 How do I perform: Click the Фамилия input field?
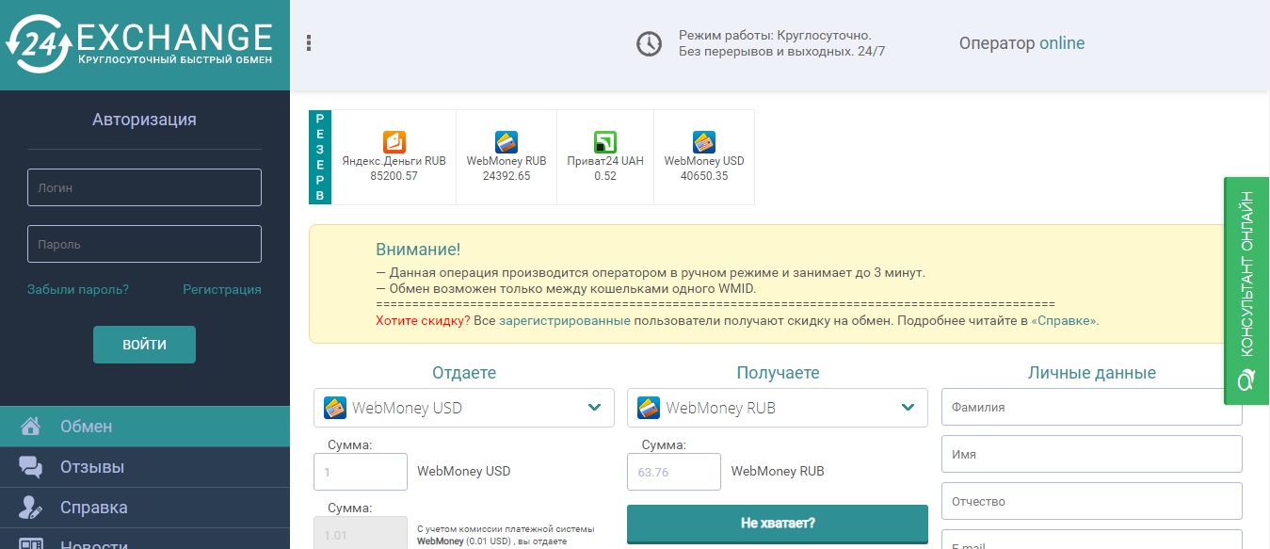[1091, 408]
